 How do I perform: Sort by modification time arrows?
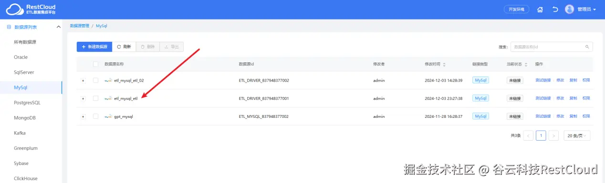(x=444, y=64)
